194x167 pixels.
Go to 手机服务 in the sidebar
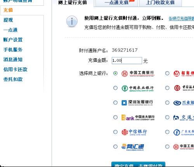click(x=13, y=49)
